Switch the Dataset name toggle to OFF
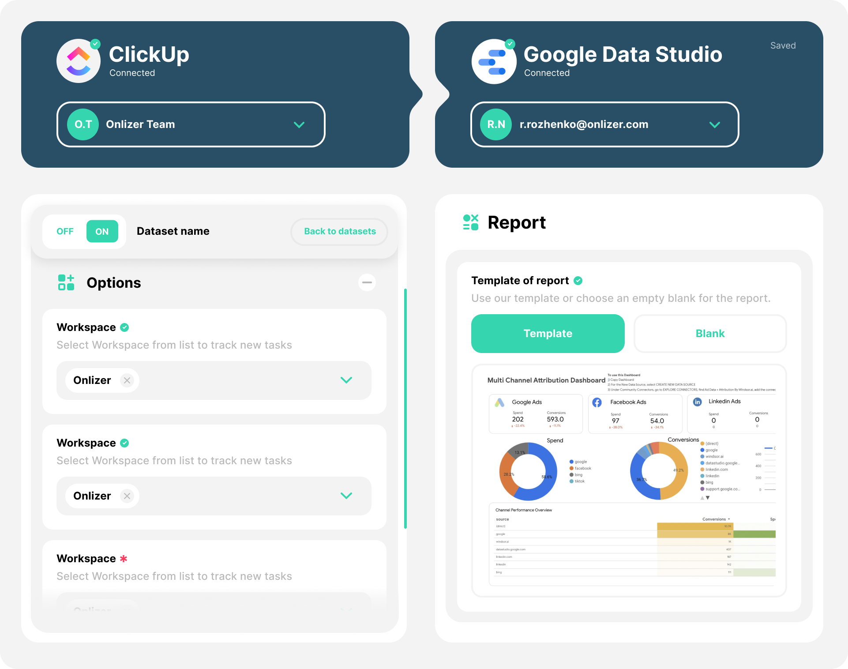This screenshot has height=669, width=848. coord(65,231)
